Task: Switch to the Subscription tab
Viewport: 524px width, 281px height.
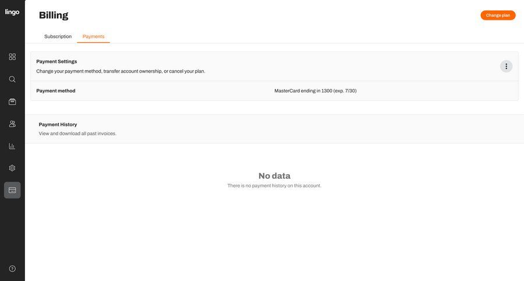Action: (58, 37)
